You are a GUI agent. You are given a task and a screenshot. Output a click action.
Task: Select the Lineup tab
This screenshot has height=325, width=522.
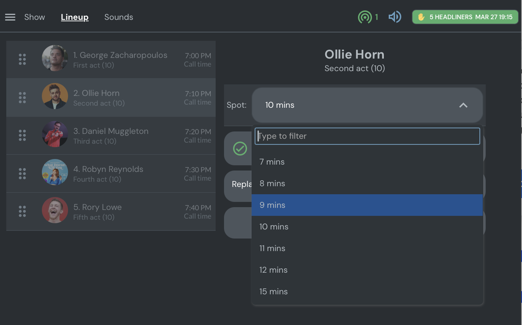click(75, 17)
